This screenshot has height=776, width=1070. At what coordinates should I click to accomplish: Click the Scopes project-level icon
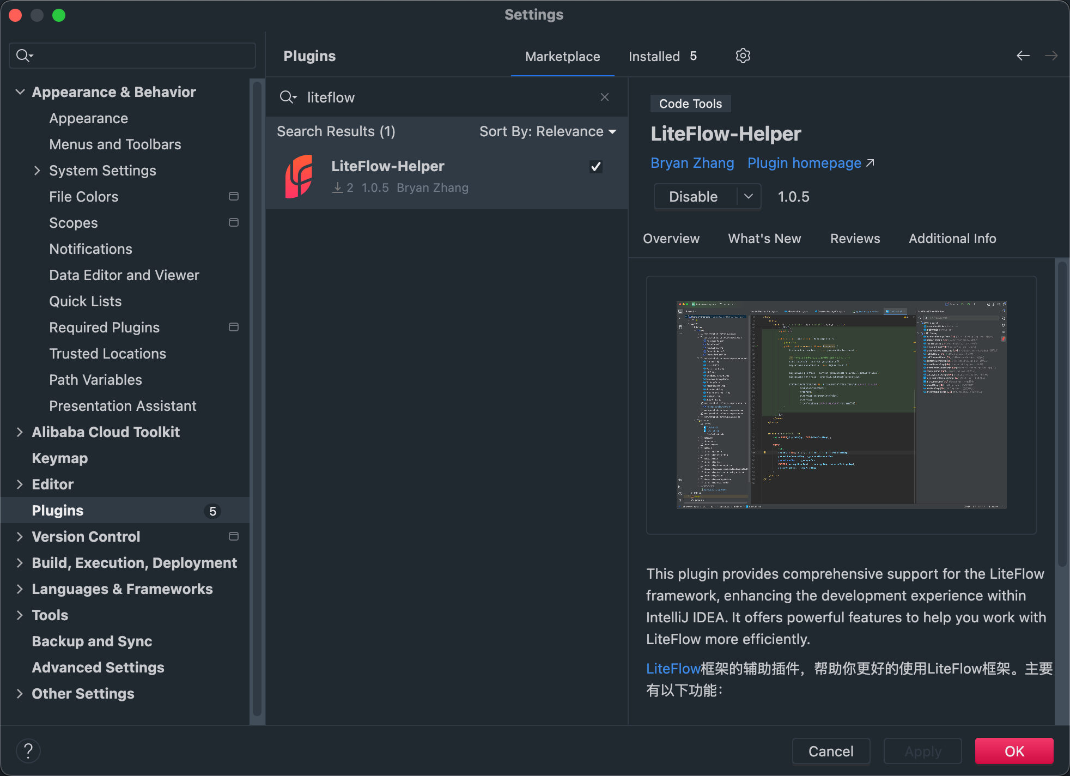pyautogui.click(x=234, y=222)
